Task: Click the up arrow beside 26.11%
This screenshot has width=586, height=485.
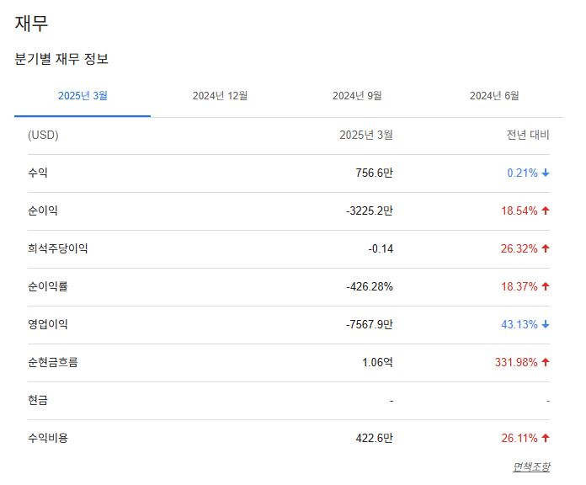Action: 546,438
